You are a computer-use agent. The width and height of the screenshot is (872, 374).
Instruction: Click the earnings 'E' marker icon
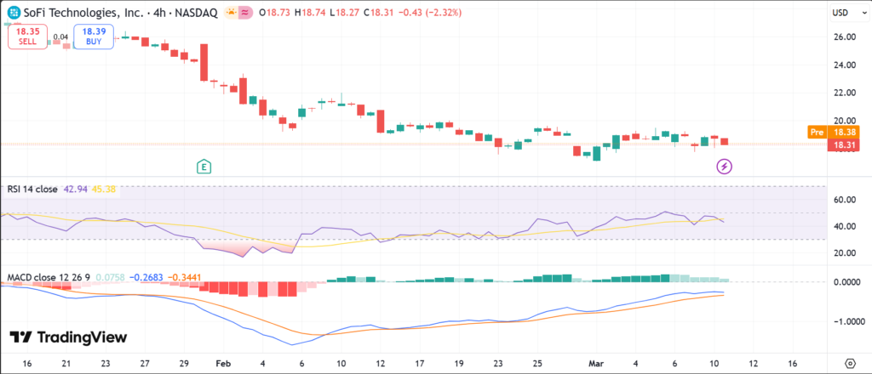pos(204,166)
